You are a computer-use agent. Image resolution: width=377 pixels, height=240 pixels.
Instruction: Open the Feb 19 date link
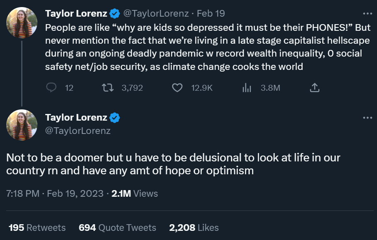(211, 14)
